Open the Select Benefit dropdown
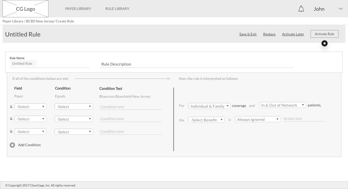The height and width of the screenshot is (189, 348). click(206, 120)
